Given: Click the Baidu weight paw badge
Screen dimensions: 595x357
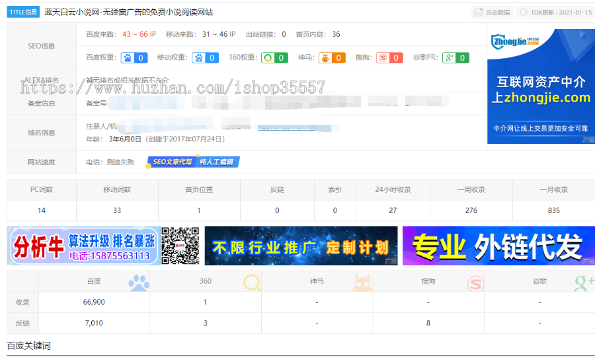Looking at the screenshot, I should [134, 57].
